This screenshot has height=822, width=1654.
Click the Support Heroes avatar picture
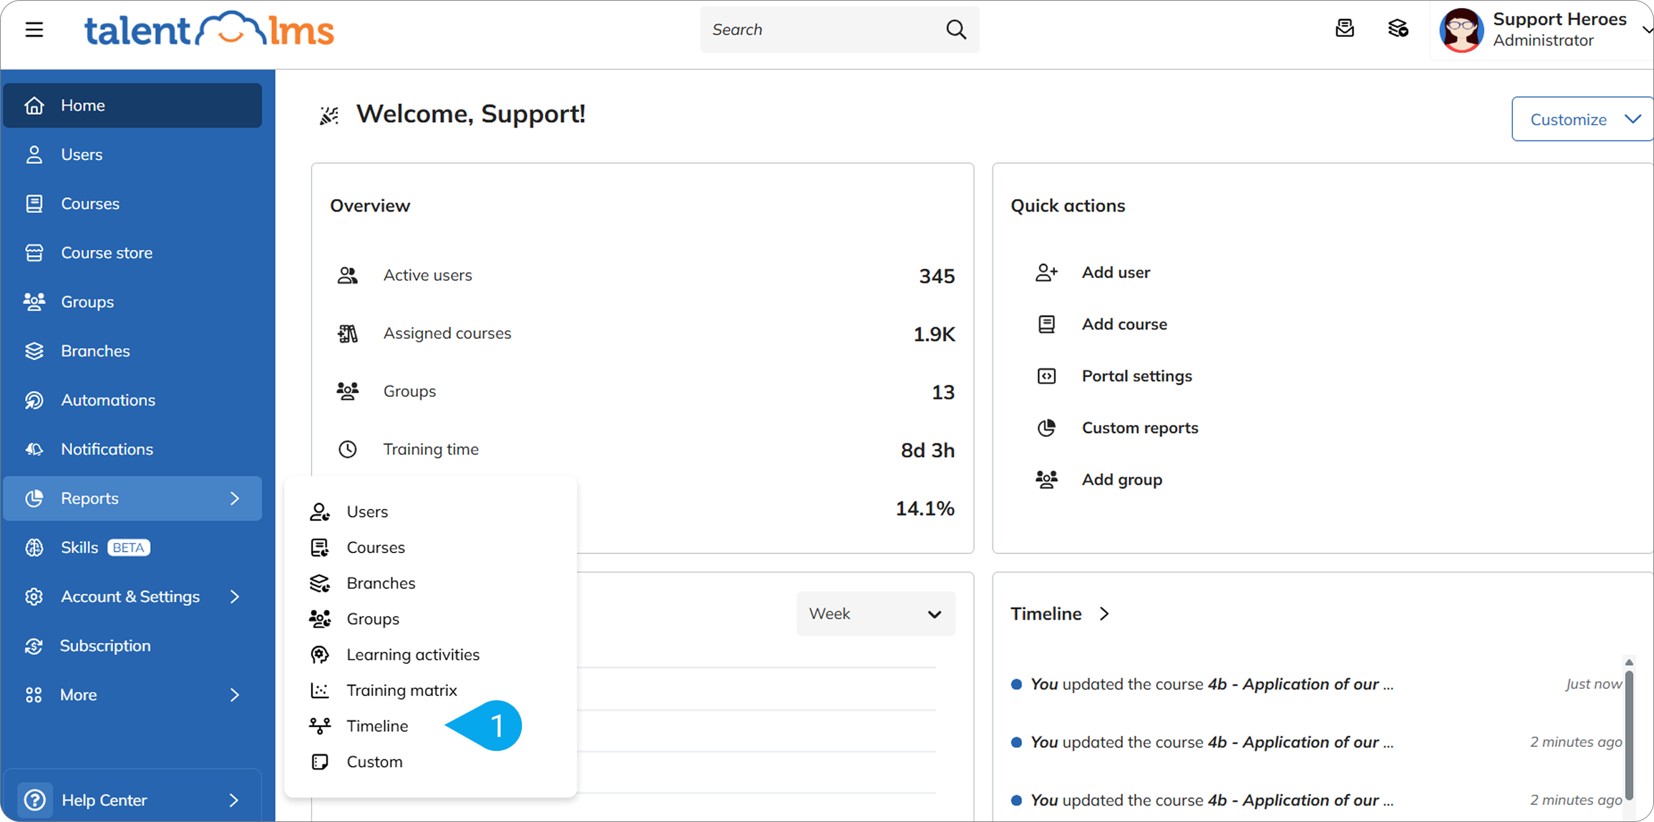coord(1461,30)
